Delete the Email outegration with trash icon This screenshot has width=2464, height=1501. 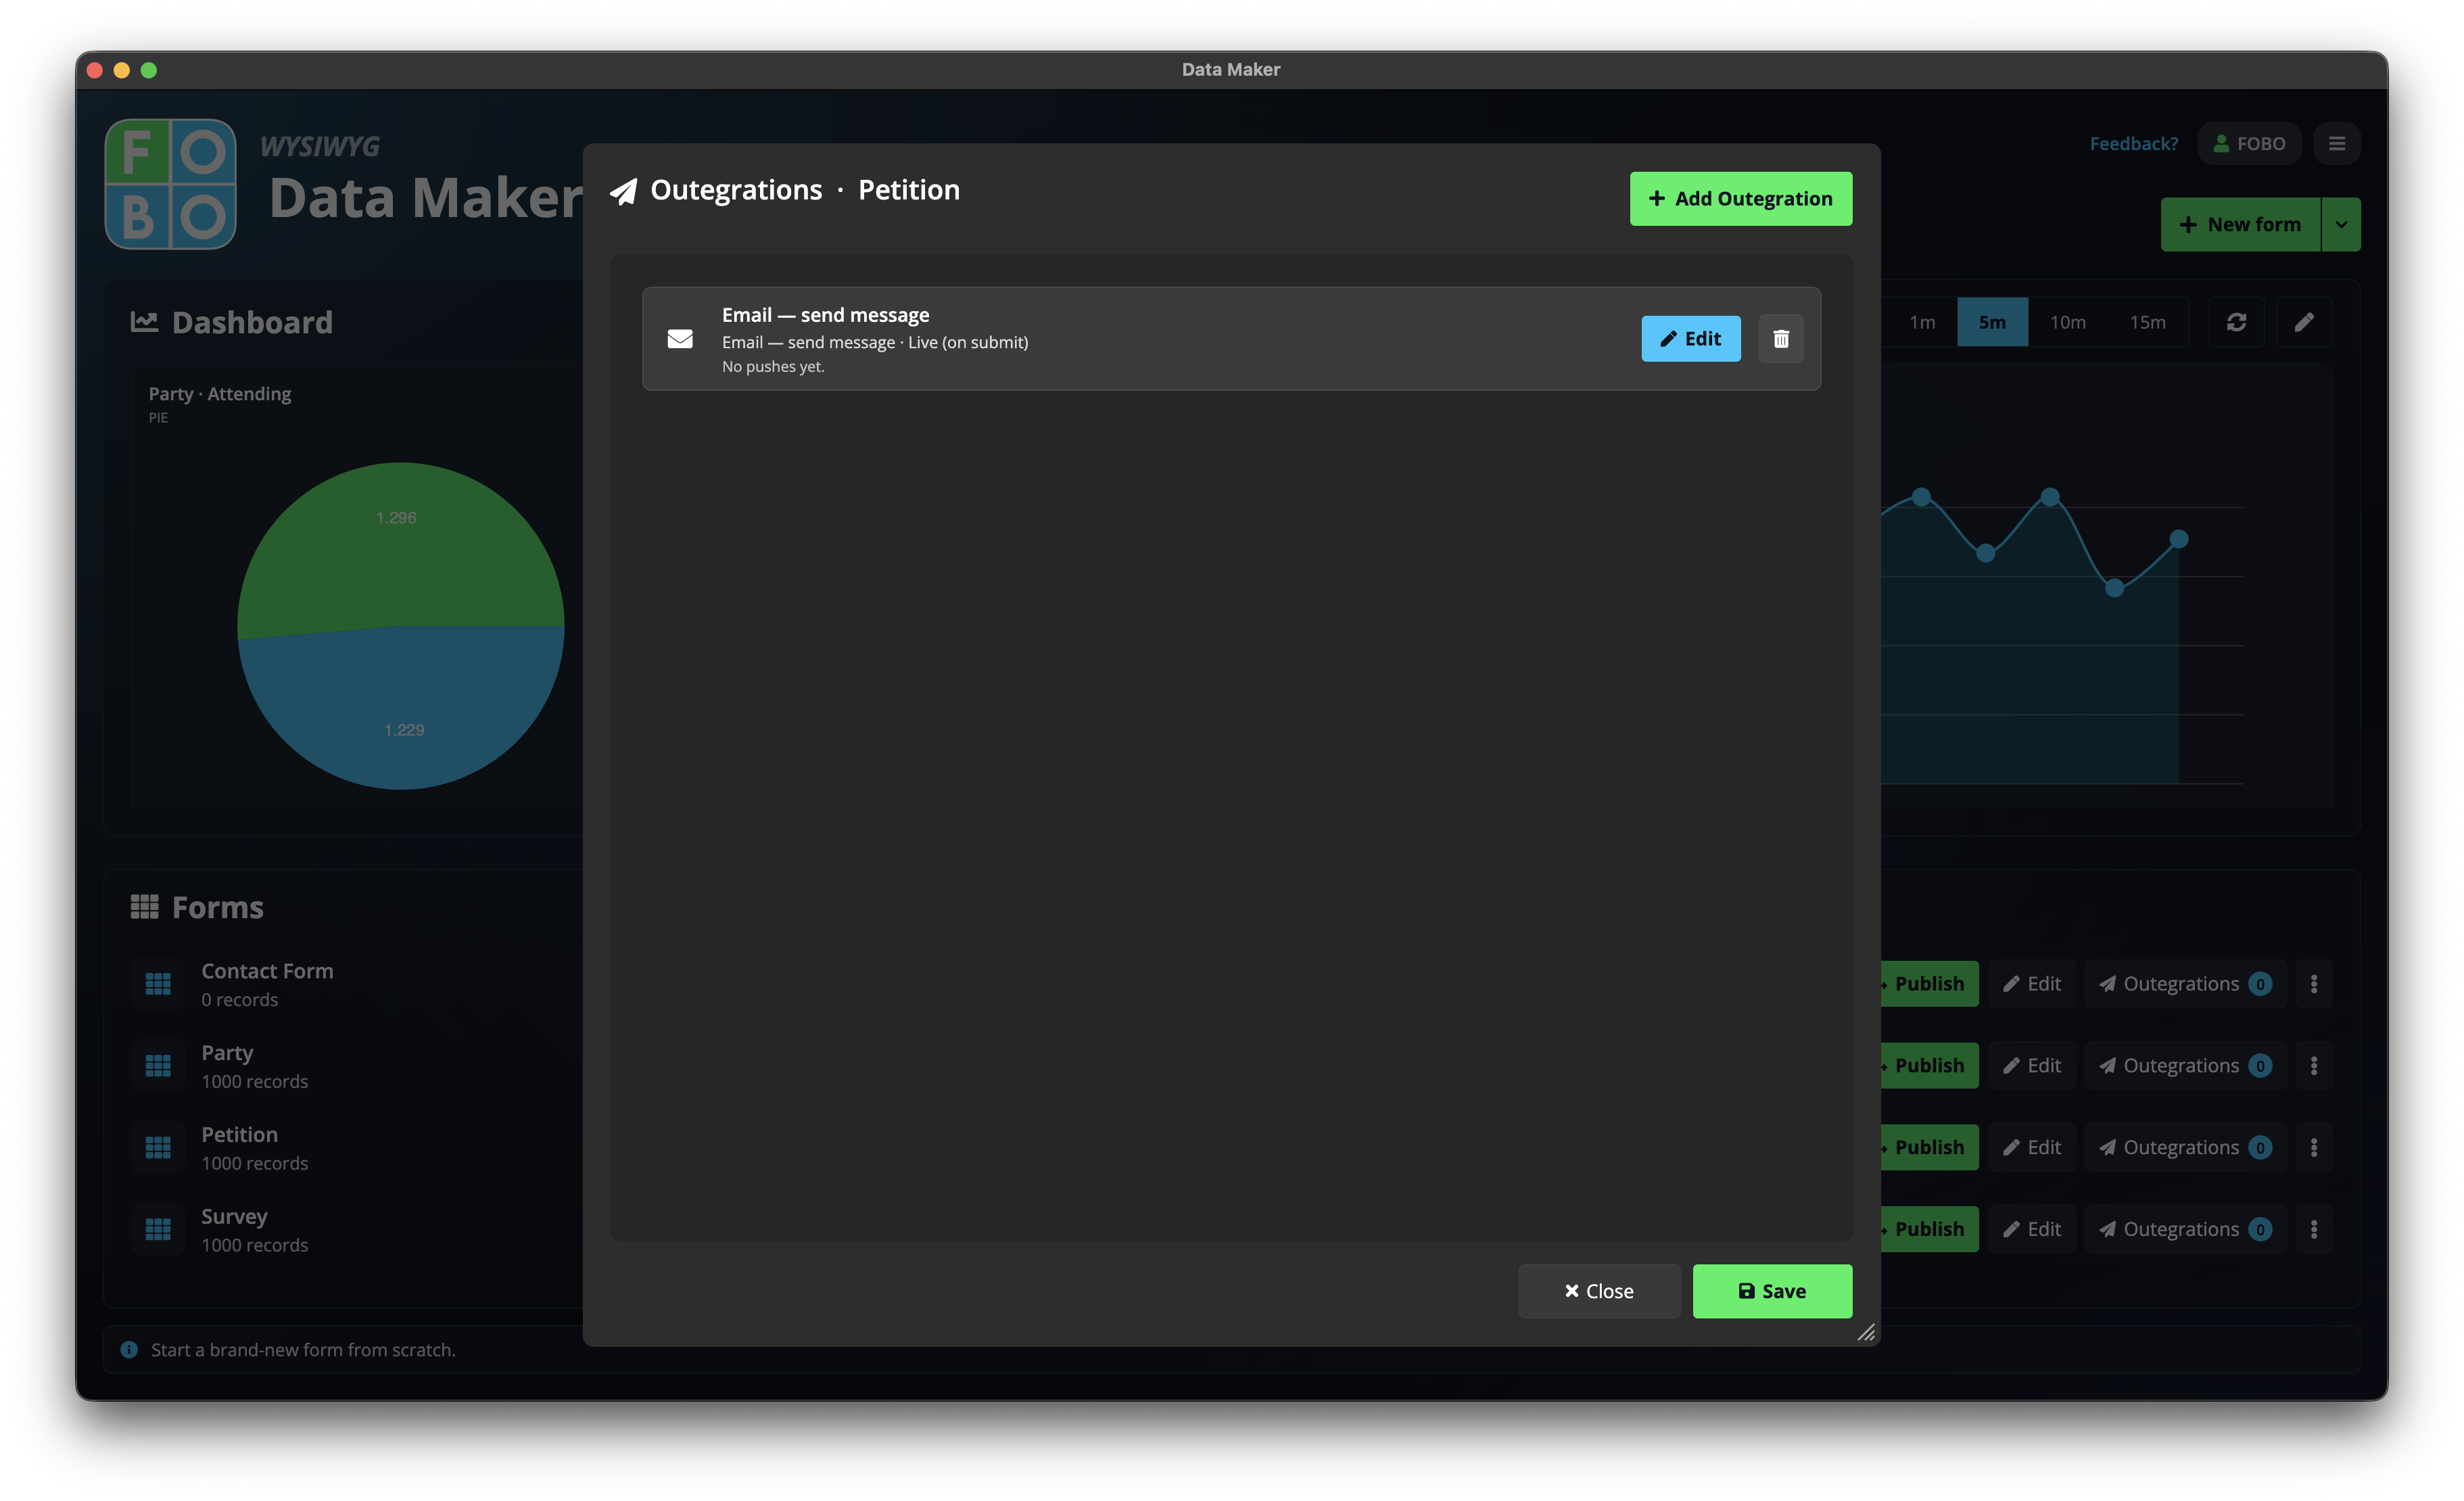[x=1781, y=339]
